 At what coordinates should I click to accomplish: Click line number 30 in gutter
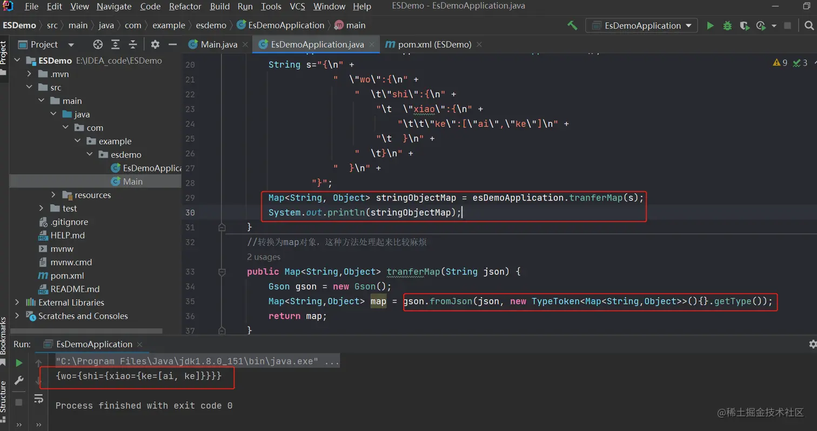pyautogui.click(x=190, y=213)
